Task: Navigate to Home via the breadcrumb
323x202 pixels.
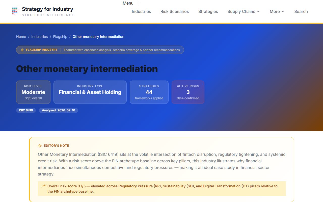Action: 21,37
